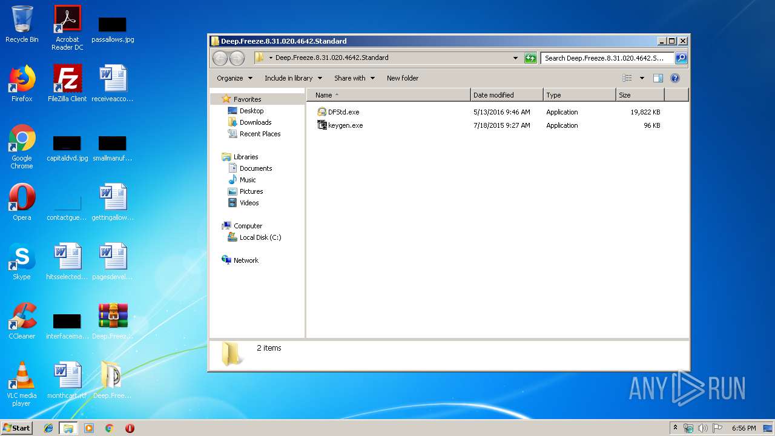
Task: Open address bar history dropdown
Action: (515, 58)
